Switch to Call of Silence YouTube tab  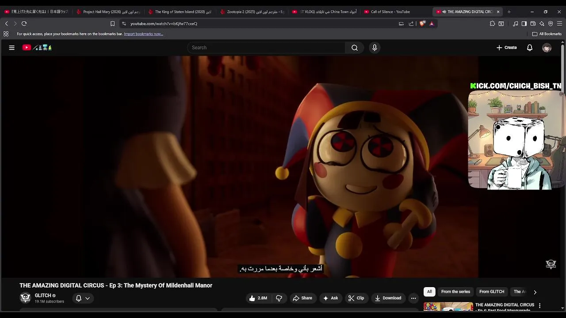coord(396,12)
